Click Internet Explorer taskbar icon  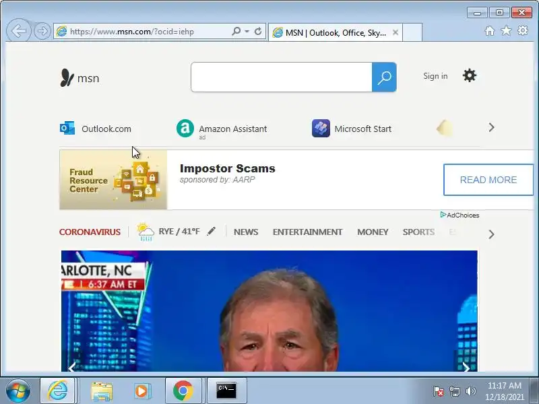pyautogui.click(x=57, y=391)
